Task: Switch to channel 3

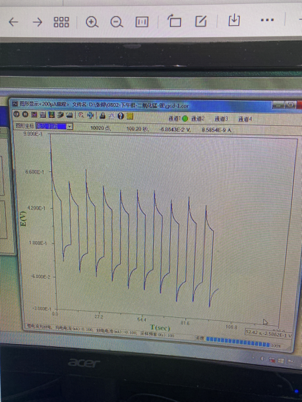Action: pyautogui.click(x=221, y=119)
